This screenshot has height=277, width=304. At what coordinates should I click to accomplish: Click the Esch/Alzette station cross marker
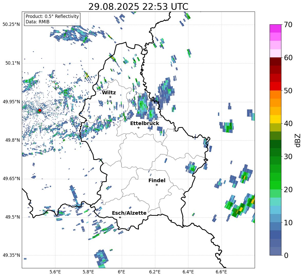click(x=120, y=217)
